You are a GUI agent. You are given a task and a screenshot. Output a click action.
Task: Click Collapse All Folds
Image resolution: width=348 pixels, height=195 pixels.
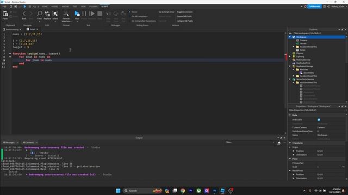185,21
